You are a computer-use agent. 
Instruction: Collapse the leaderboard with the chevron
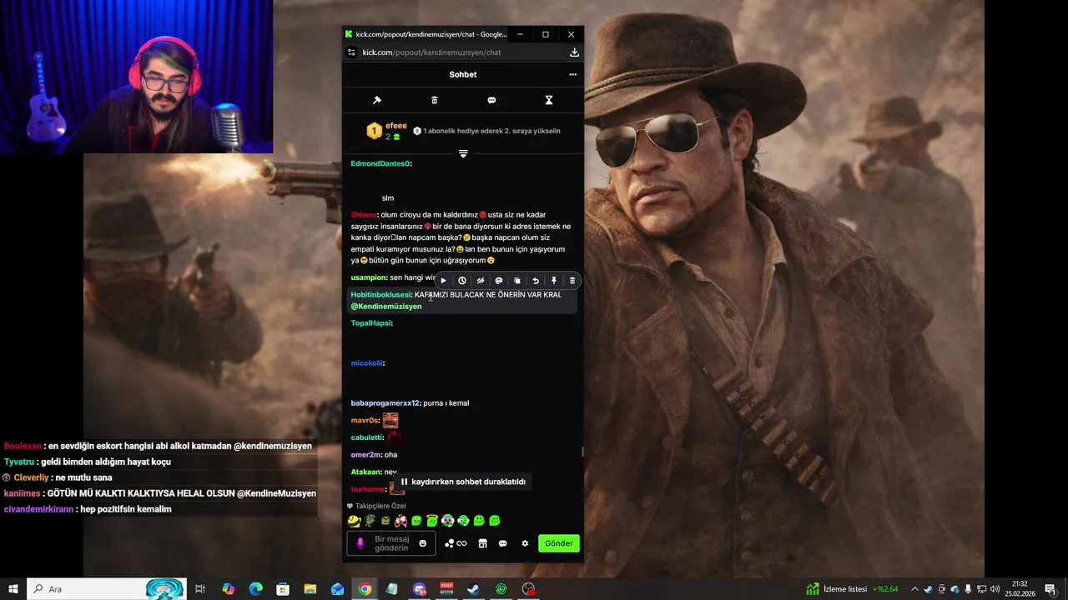coord(463,153)
